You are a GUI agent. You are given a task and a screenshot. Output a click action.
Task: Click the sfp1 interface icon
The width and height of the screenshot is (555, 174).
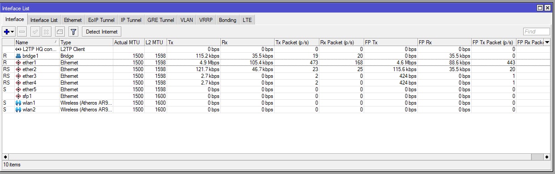(18, 96)
